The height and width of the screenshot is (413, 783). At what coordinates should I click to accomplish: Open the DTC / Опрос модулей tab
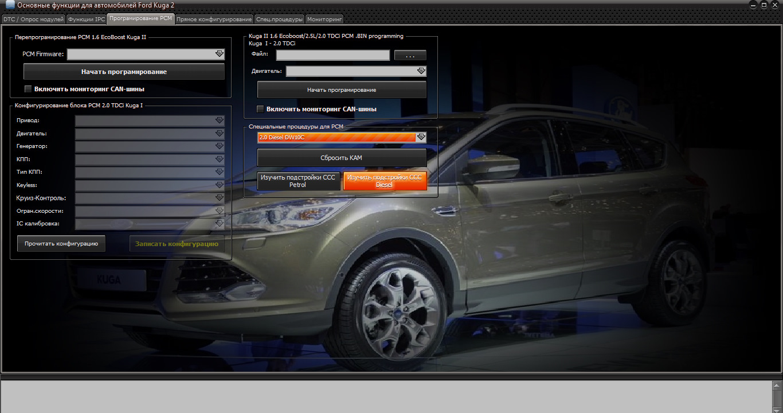pos(33,19)
